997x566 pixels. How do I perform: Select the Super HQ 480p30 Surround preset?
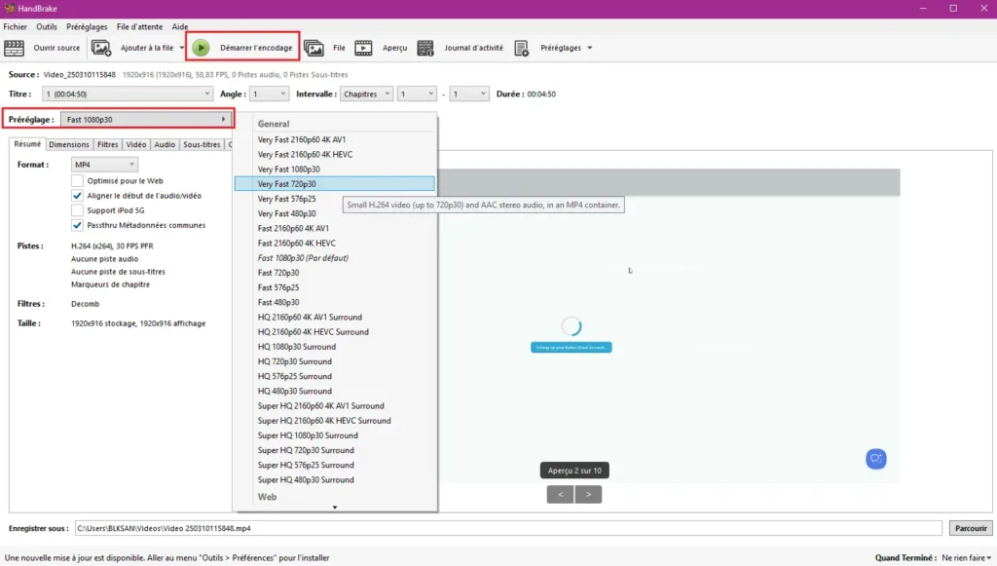click(x=335, y=479)
